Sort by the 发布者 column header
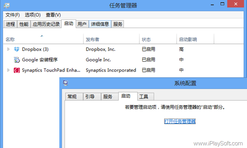Viewport: 247px width, 148px height. [111, 39]
